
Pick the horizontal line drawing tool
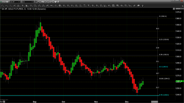(6, 6)
